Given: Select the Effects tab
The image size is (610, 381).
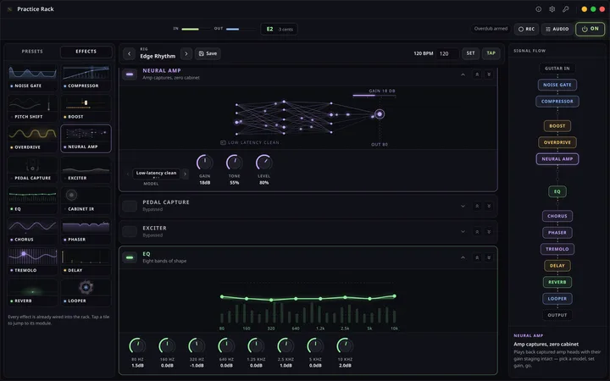Looking at the screenshot, I should coord(86,52).
